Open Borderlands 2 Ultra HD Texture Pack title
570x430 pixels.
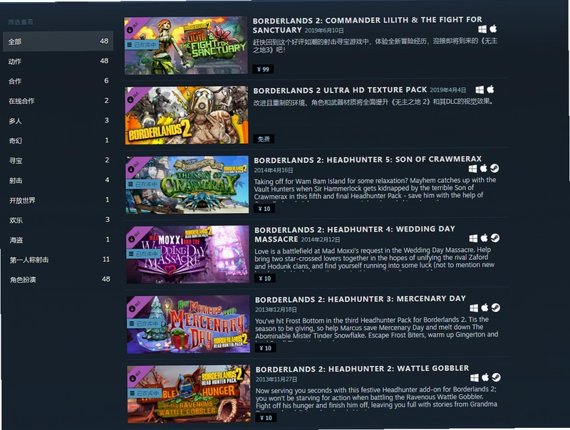[x=340, y=90]
